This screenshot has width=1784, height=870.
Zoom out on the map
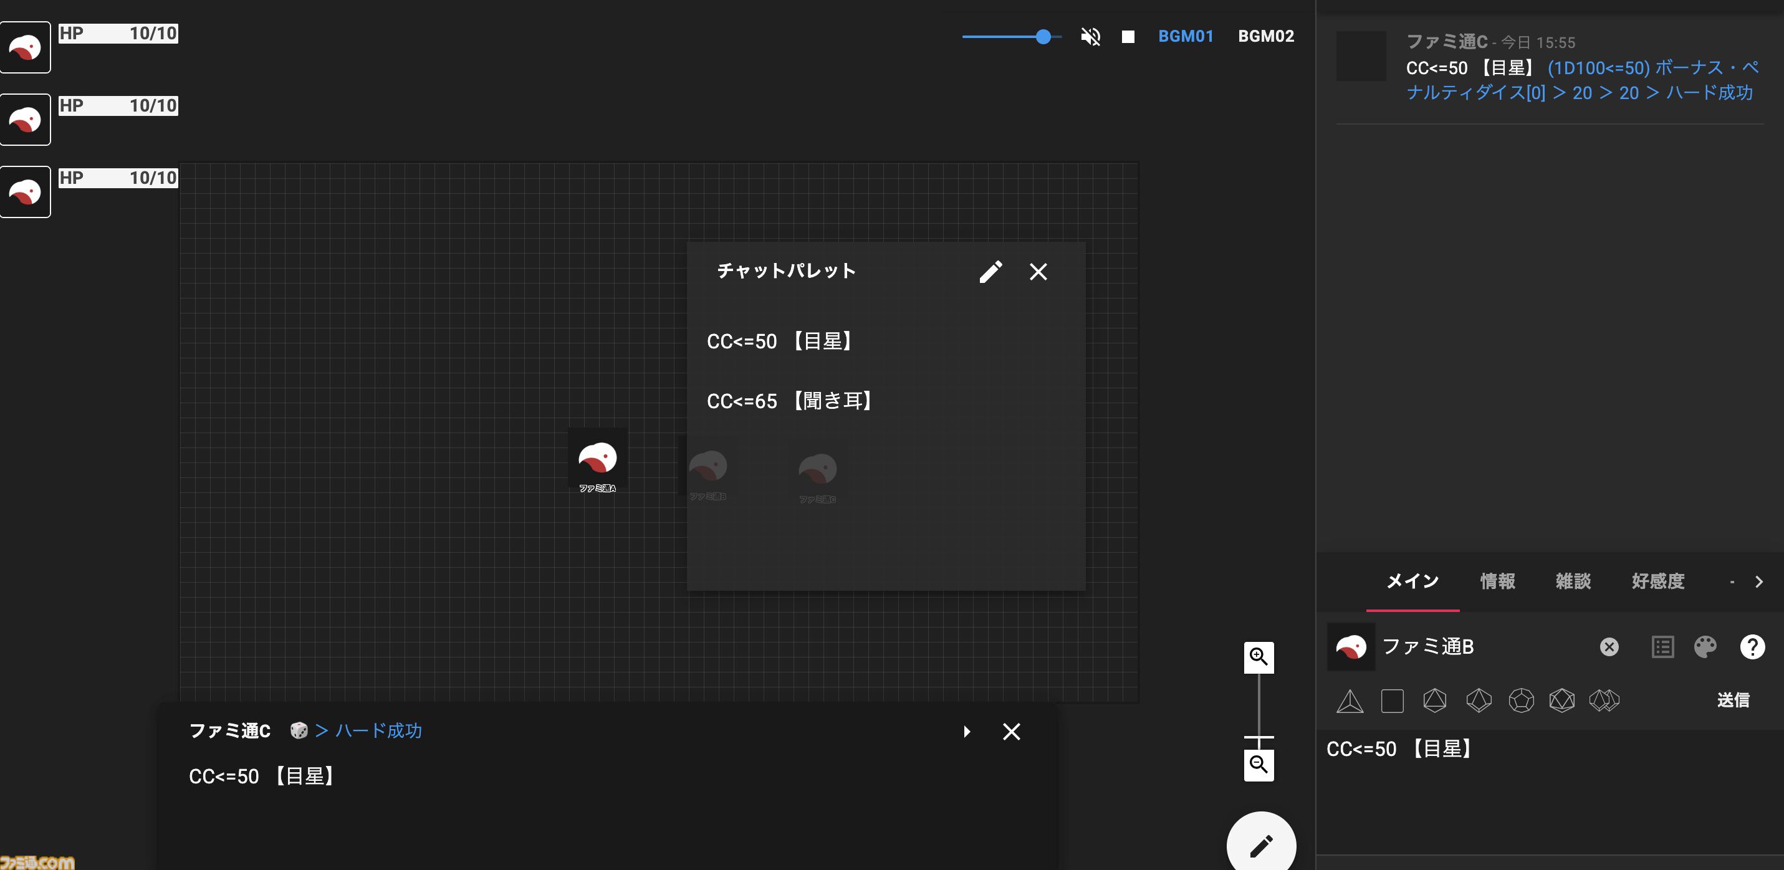click(1259, 765)
